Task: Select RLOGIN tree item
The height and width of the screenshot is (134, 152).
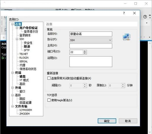Action: 24,58
